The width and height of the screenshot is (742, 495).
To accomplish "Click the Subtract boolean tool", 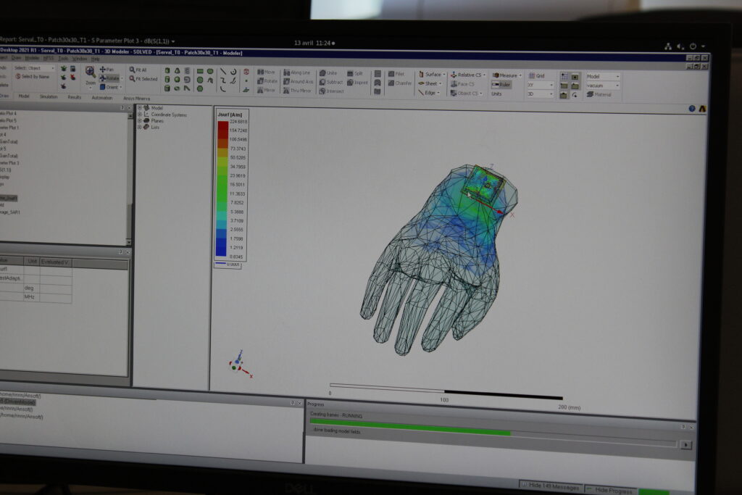I will 330,82.
